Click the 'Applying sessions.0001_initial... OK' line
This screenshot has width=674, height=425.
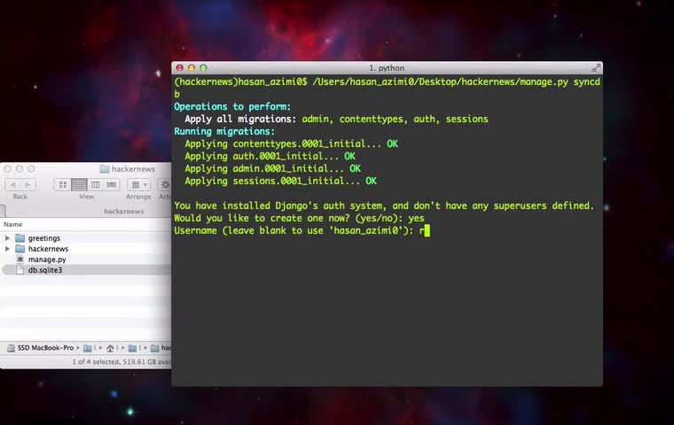281,182
